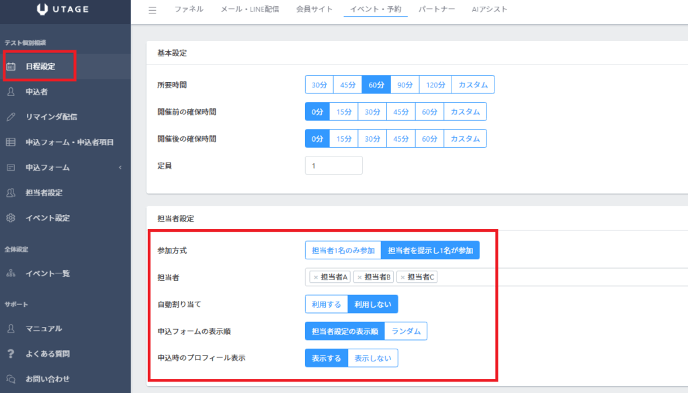
Task: Click the chat bubble icon beside お問い合わせ
Action: 11,379
